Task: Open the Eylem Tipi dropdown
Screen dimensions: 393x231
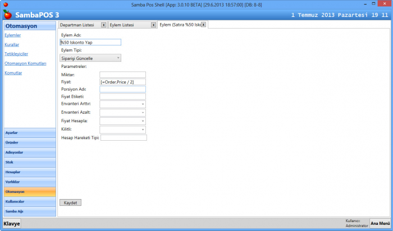Action: [90, 58]
